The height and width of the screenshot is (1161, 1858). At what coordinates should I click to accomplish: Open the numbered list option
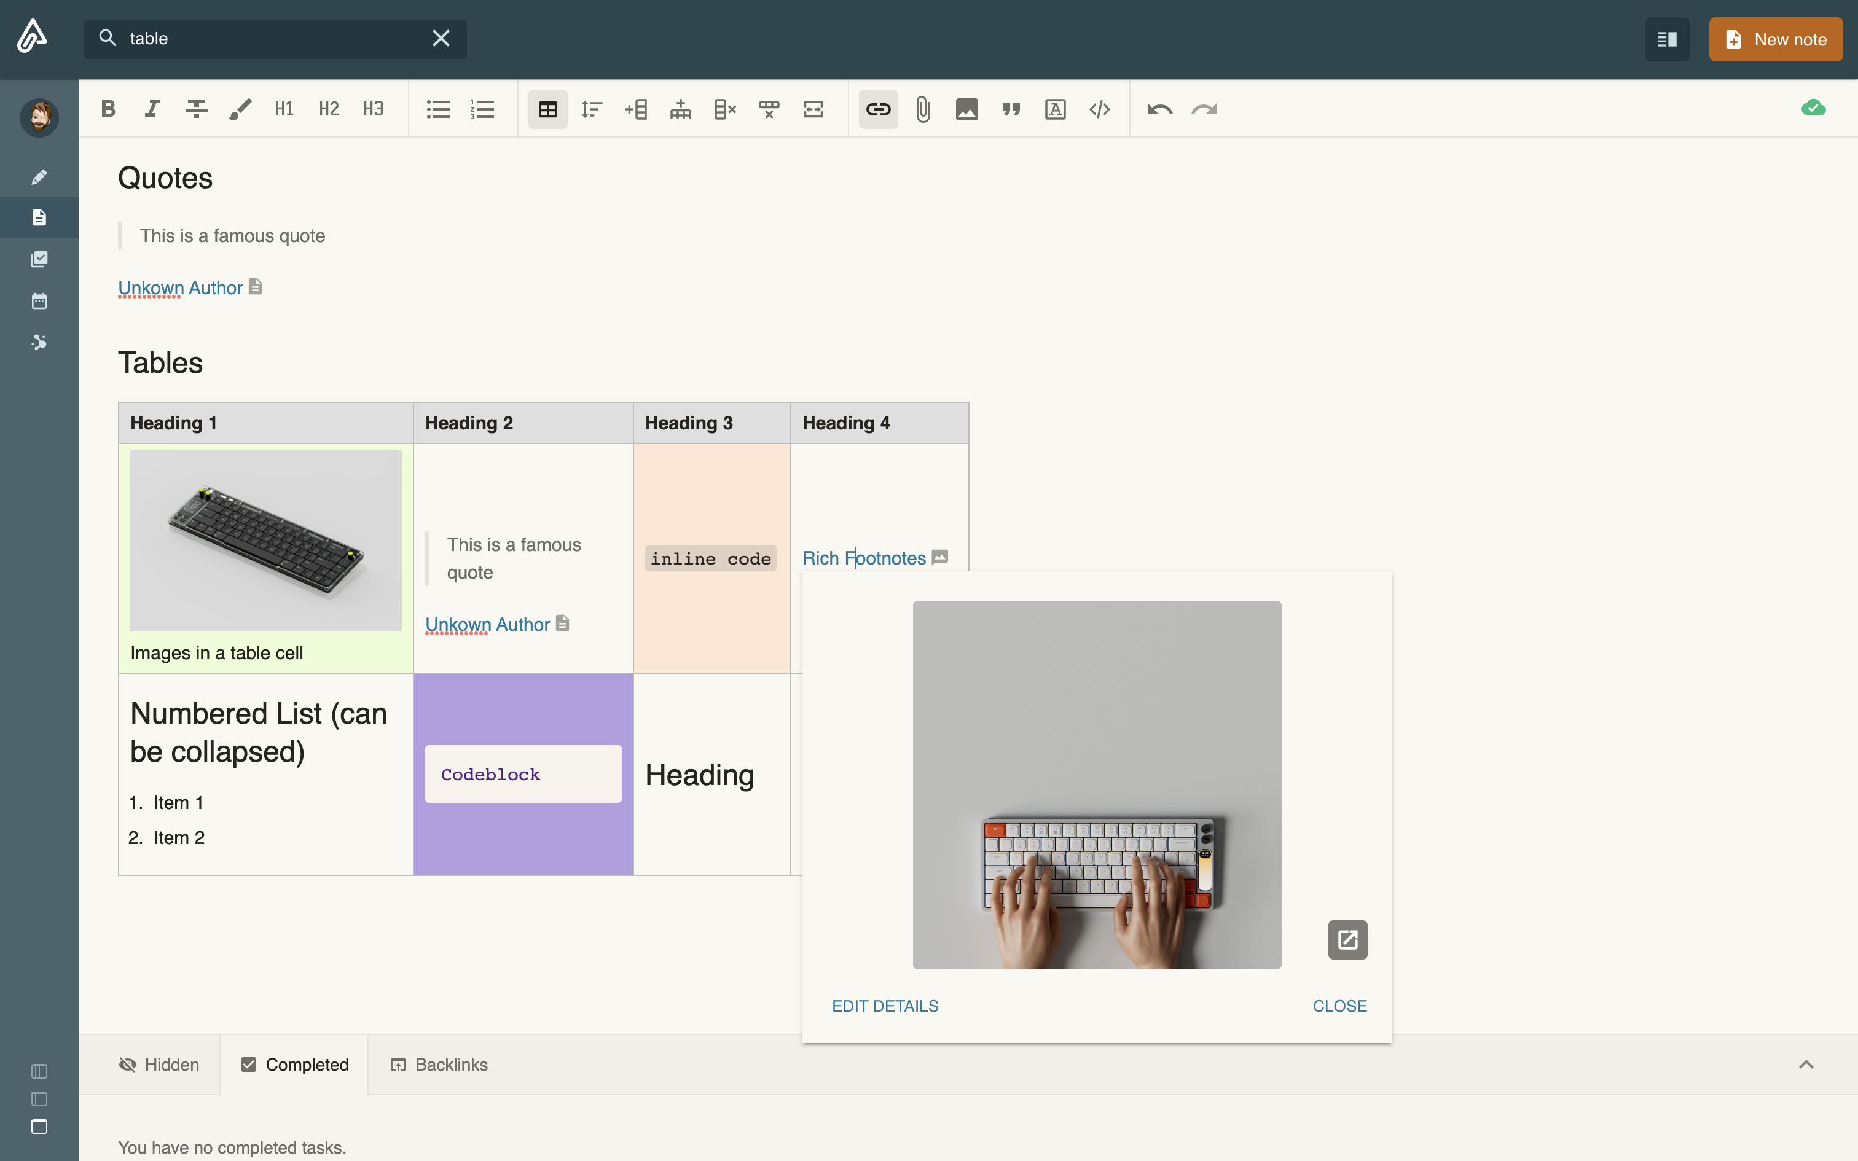tap(482, 108)
